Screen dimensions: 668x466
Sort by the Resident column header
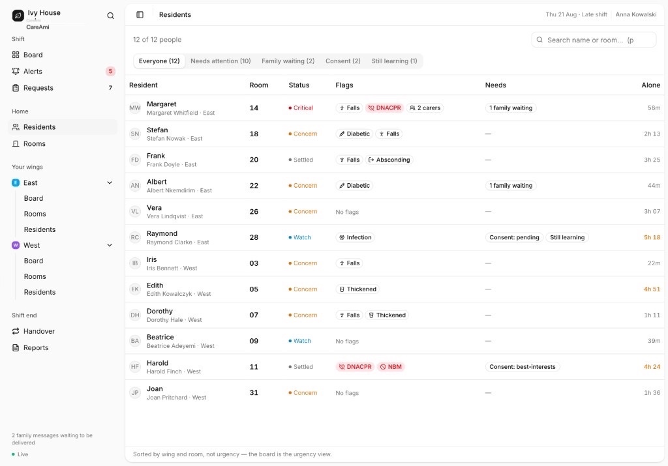point(143,85)
